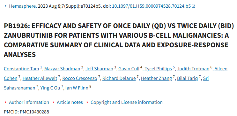Open author Judith Trotman link

coord(193,69)
